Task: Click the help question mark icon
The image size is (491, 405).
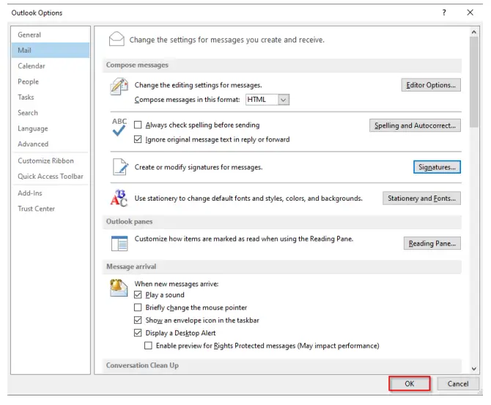Action: [444, 12]
